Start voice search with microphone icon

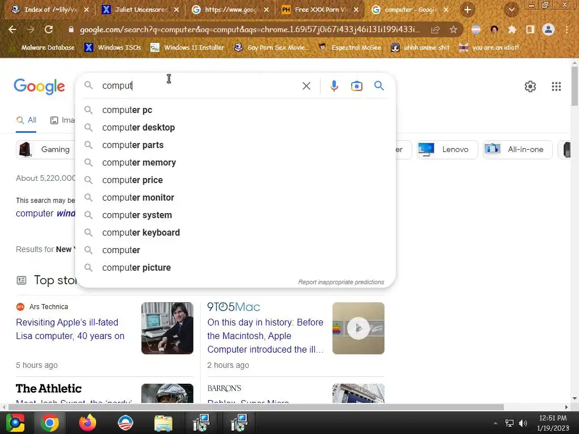(334, 86)
